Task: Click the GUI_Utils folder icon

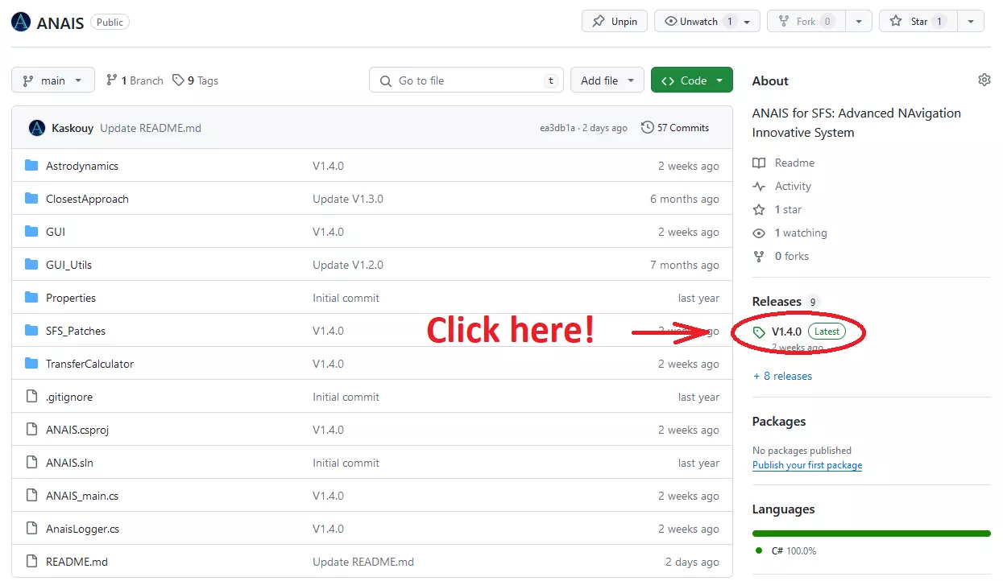Action: pyautogui.click(x=31, y=265)
